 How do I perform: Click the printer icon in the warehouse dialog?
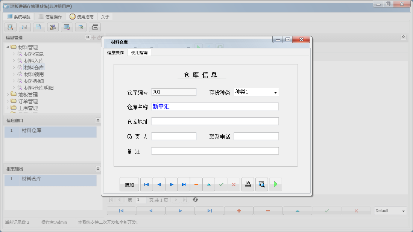coord(247,184)
